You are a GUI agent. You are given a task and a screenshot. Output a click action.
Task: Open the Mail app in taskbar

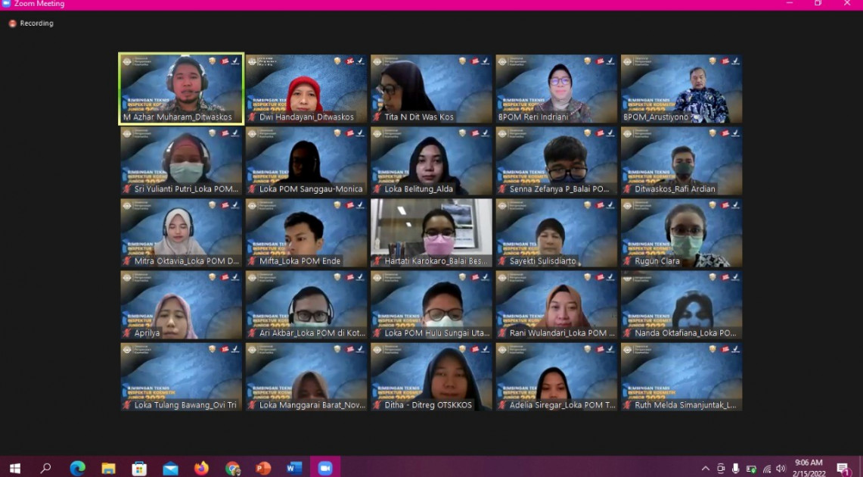pos(170,468)
